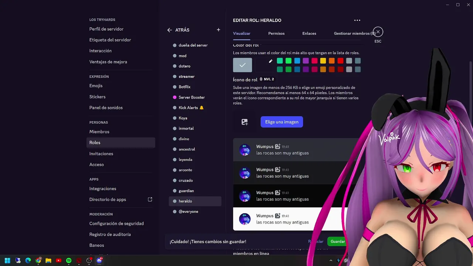Pick the bright green color swatch
The image size is (473, 266).
coord(289,61)
